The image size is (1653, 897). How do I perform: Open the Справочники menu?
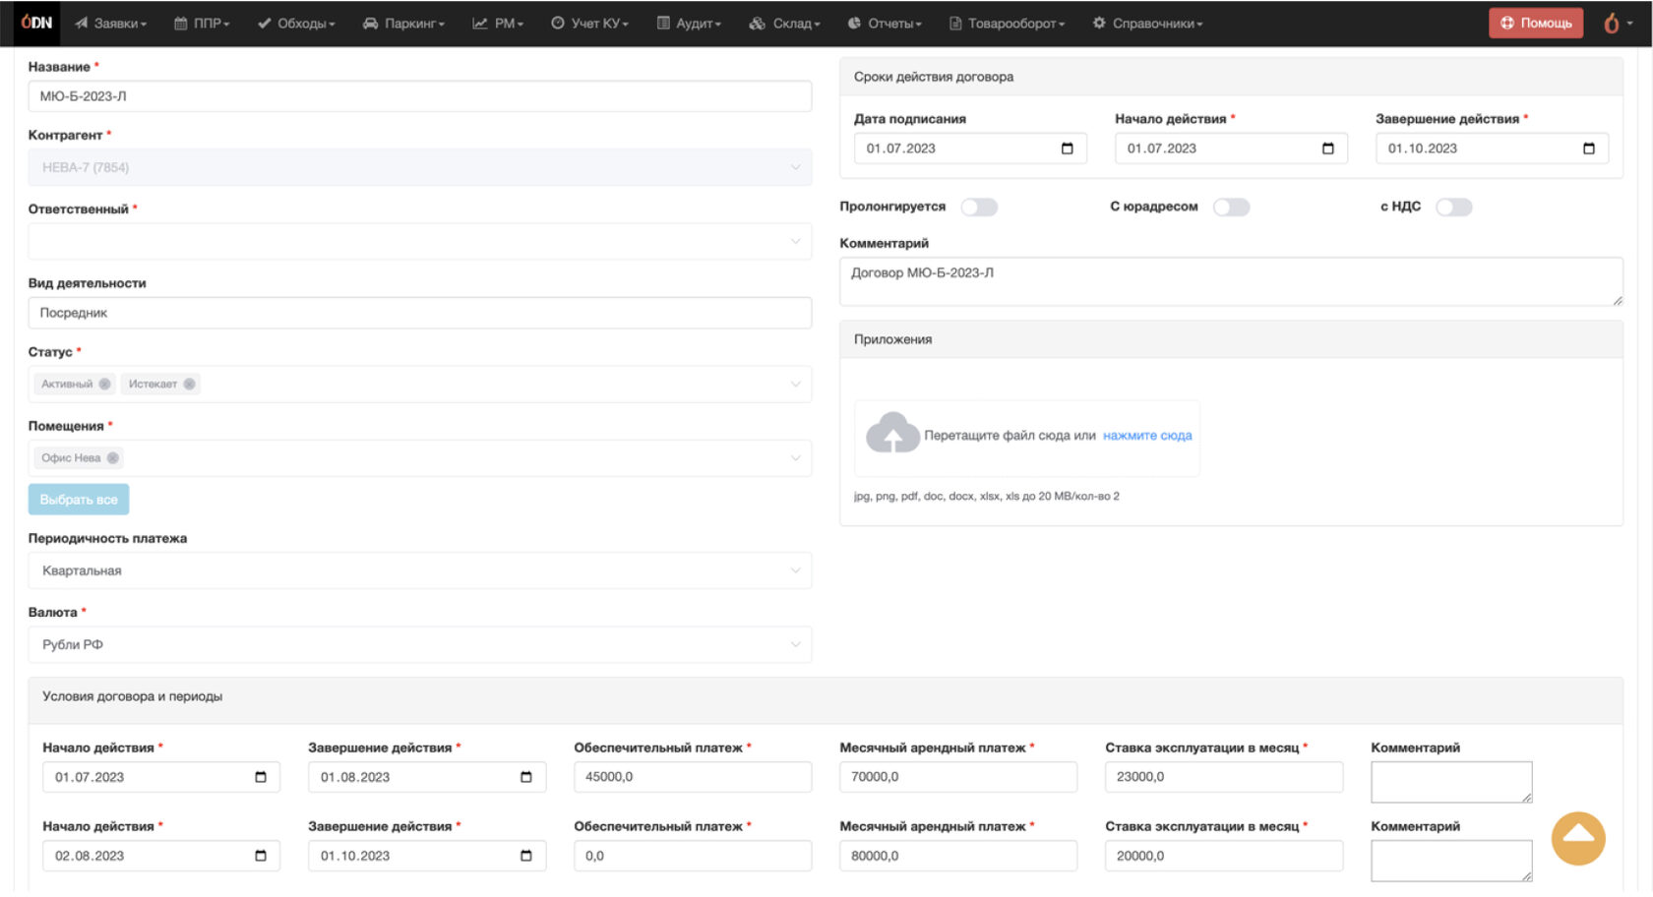click(1148, 23)
